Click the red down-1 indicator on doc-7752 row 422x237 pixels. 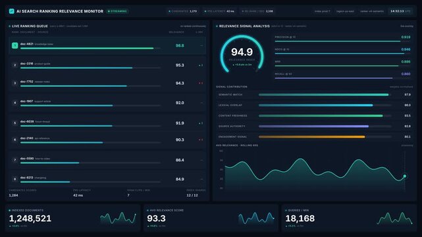point(201,83)
